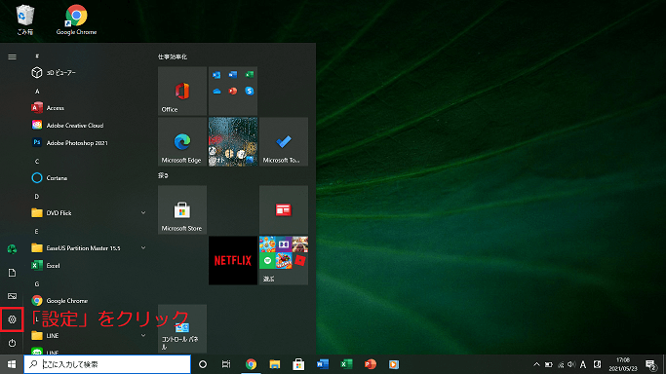
Task: Open Cortana from app list
Action: 89,177
